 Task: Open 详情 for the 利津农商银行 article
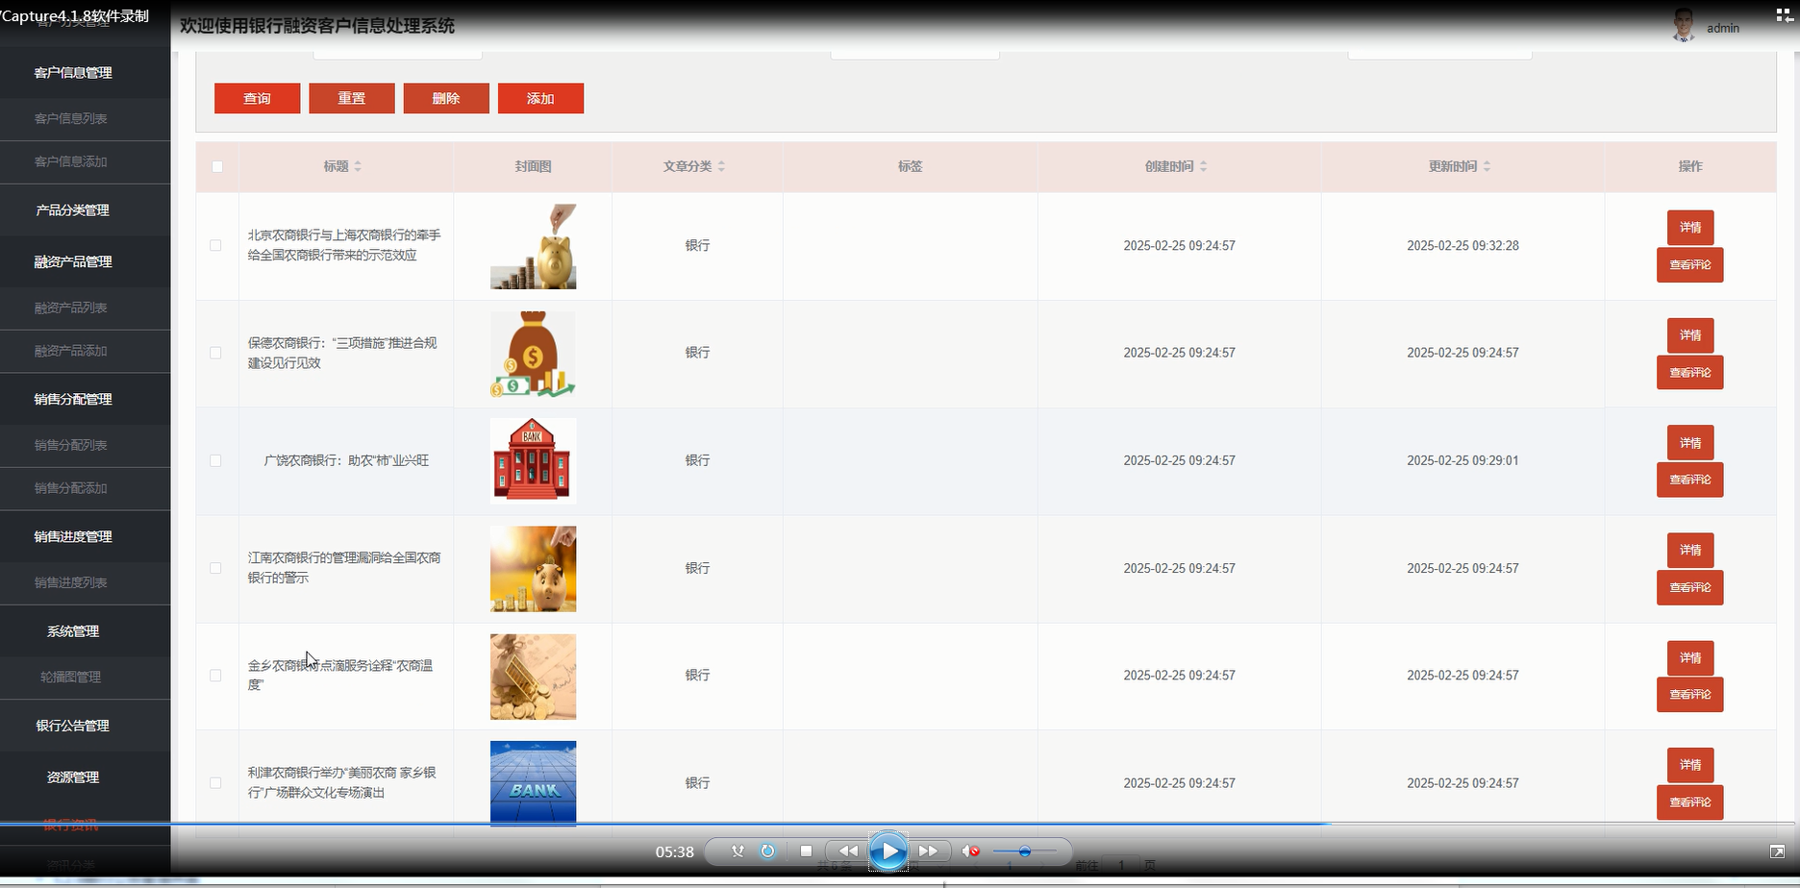pyautogui.click(x=1690, y=765)
